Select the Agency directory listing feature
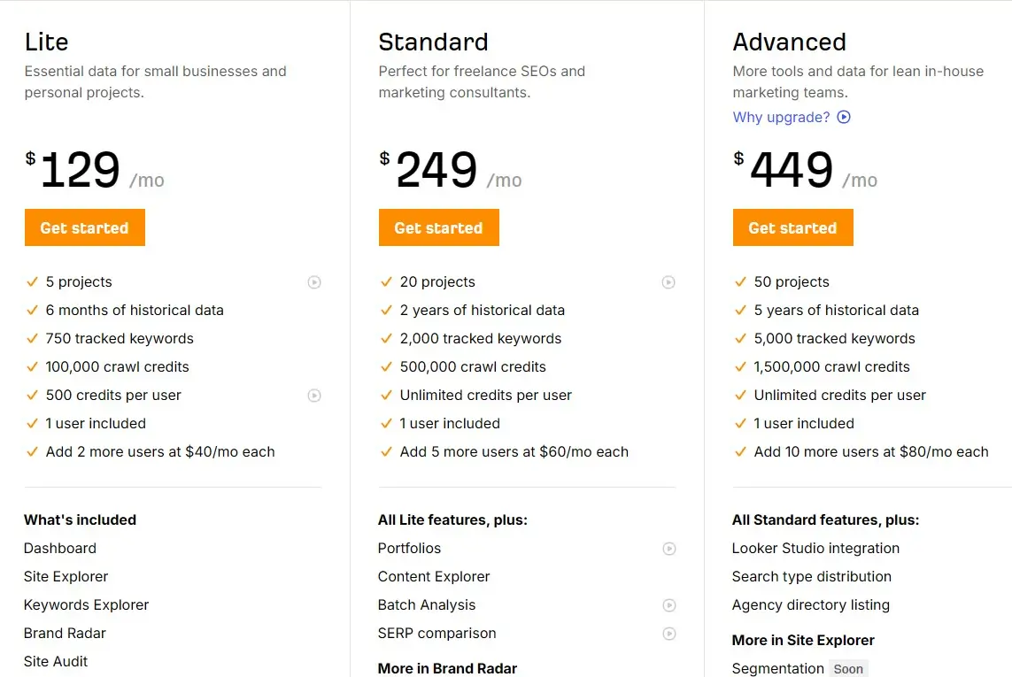Screen dimensions: 1012x677 point(810,605)
